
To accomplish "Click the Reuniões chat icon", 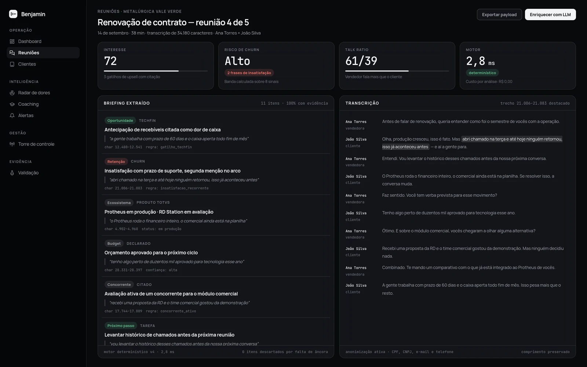I will 12,53.
